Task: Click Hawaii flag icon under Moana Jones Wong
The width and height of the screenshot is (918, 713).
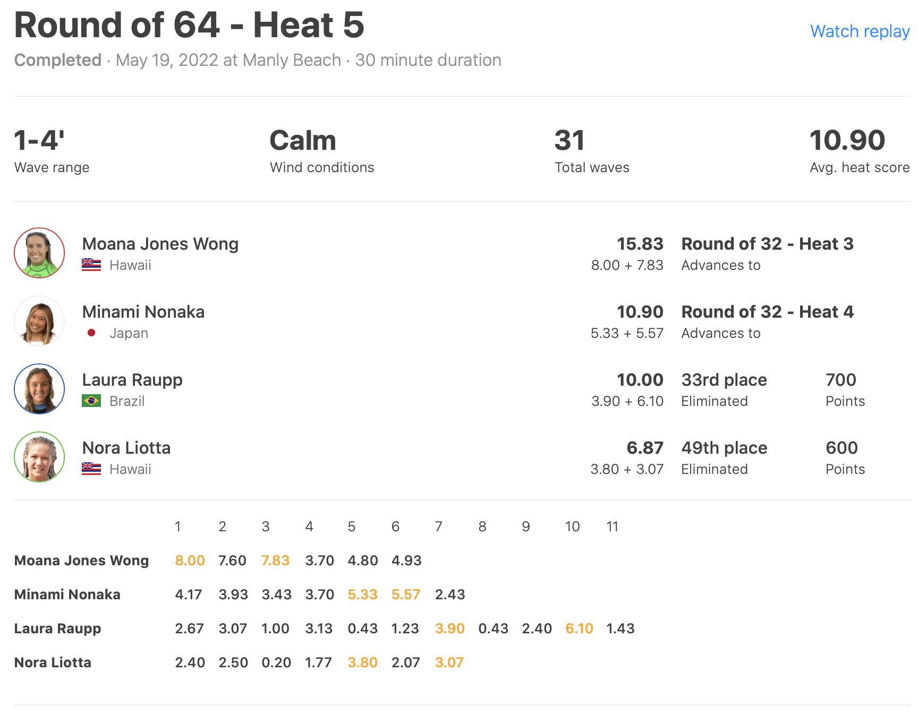Action: point(91,265)
